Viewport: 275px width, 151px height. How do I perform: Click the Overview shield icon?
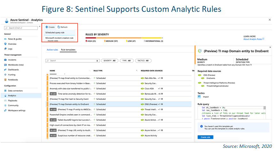coord(5,44)
